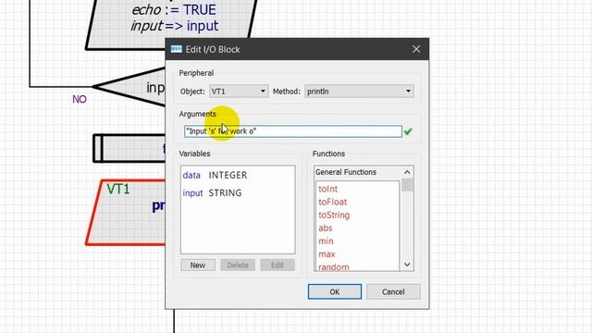
Task: Choose the abs function
Action: coord(325,228)
